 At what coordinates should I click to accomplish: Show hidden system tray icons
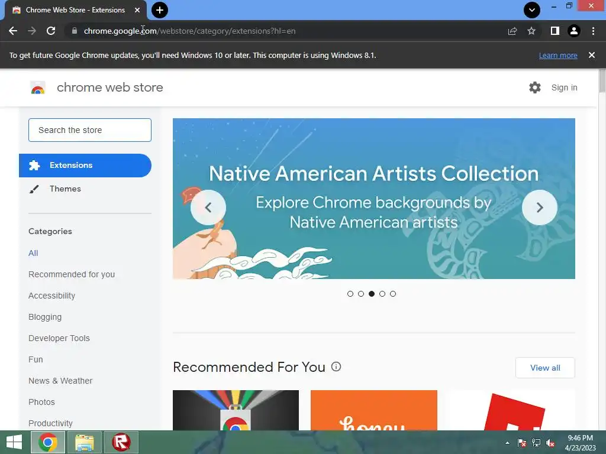[x=507, y=443]
